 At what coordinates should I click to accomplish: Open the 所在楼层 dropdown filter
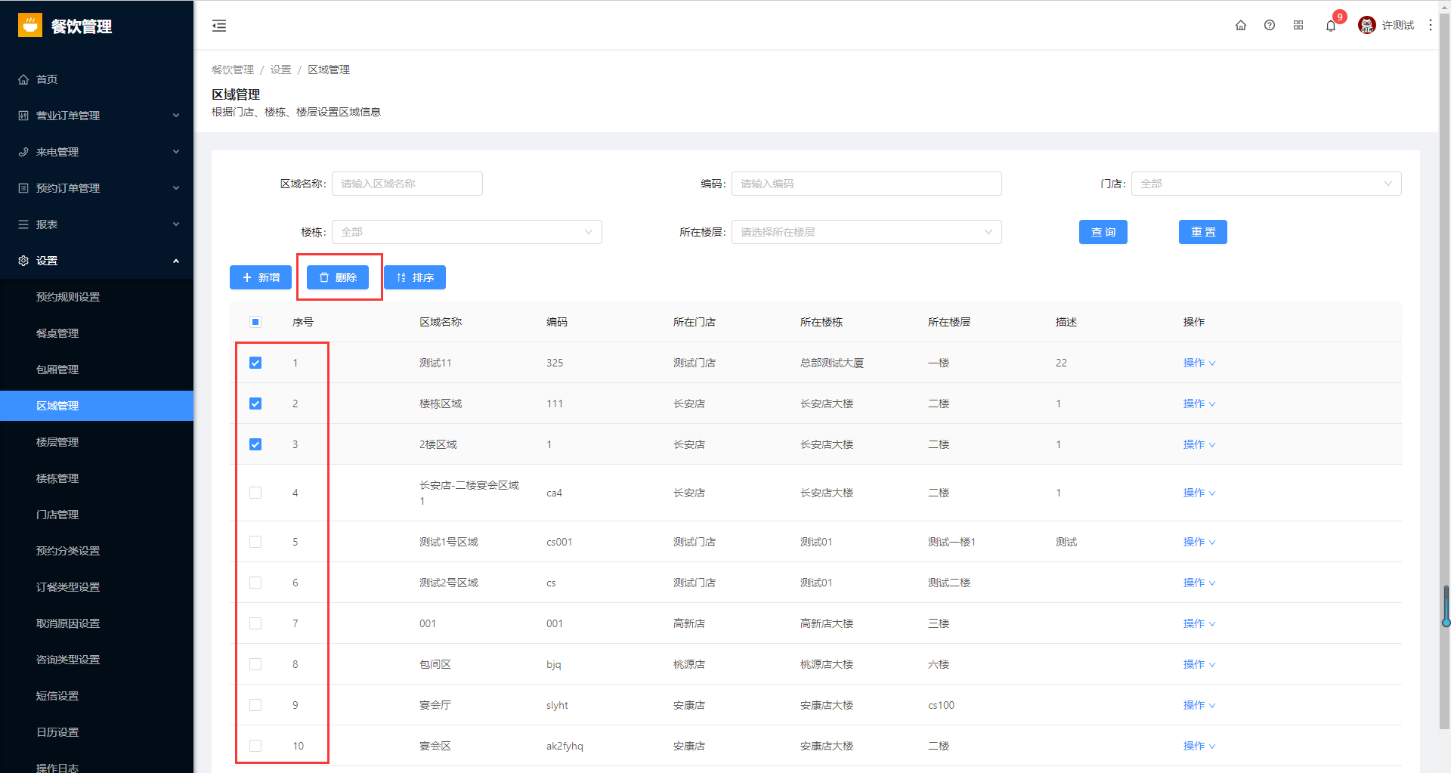coord(866,232)
